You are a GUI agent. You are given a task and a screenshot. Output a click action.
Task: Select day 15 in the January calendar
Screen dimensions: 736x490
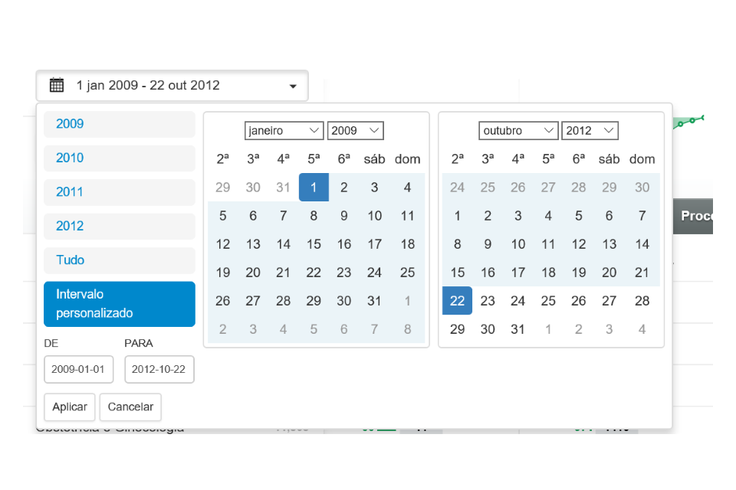coord(314,243)
